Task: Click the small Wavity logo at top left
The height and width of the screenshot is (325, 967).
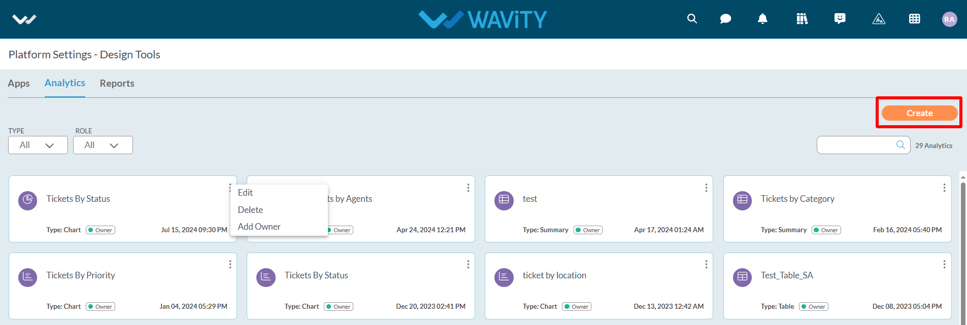Action: point(24,19)
